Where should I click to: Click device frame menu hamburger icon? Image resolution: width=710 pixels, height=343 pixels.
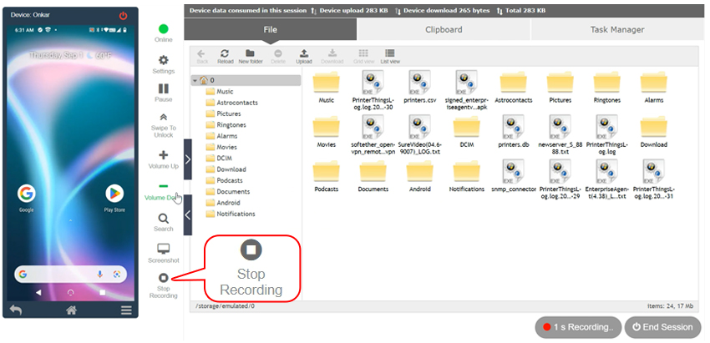(126, 310)
